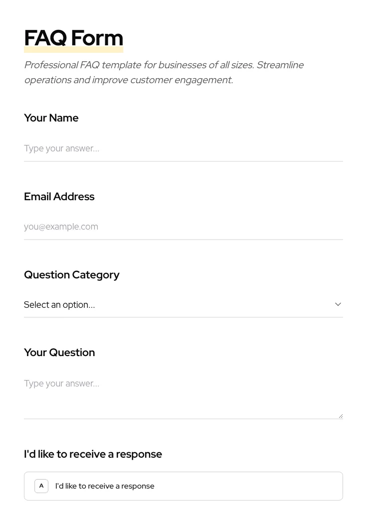Image resolution: width=367 pixels, height=510 pixels.
Task: Click the "A" key badge icon
Action: tap(41, 486)
